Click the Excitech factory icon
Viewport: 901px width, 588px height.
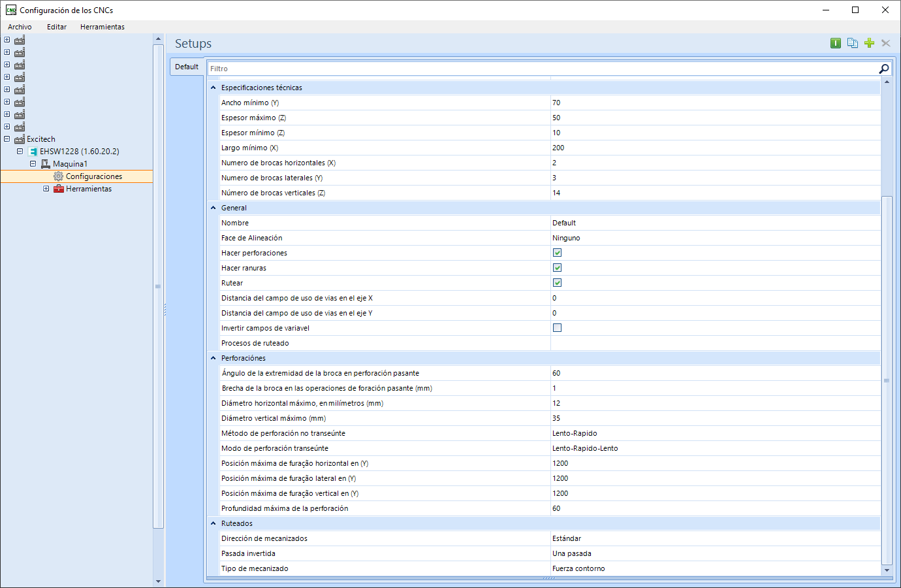[x=20, y=139]
